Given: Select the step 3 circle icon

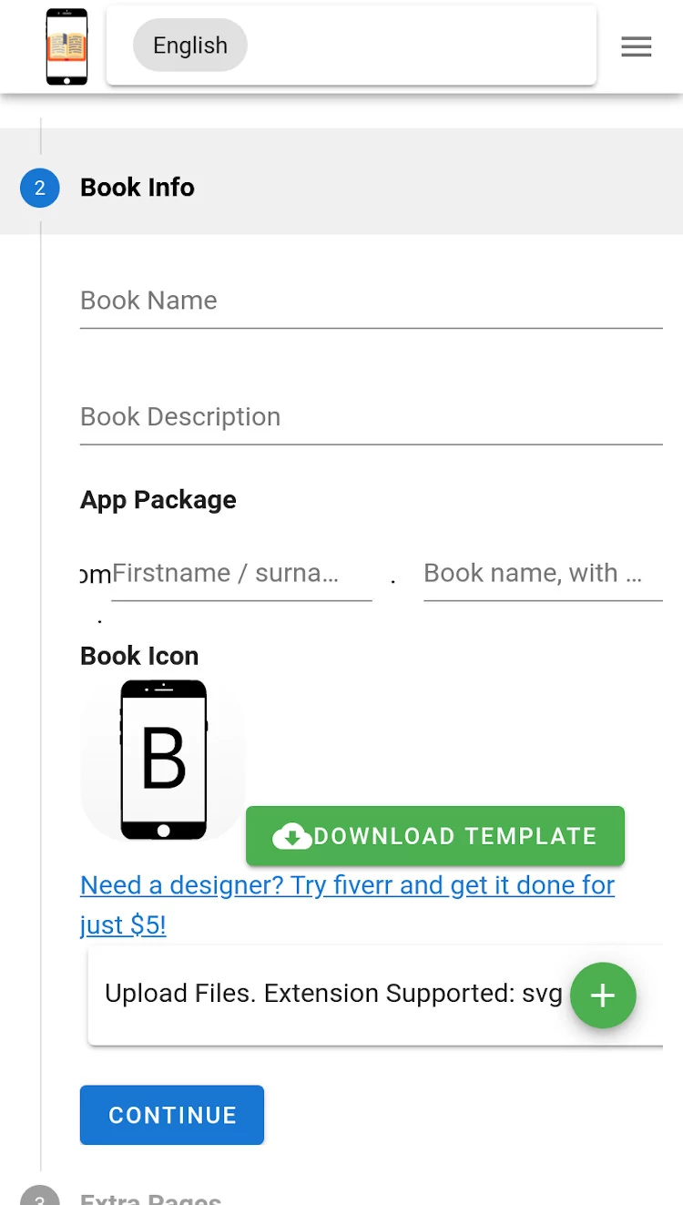Looking at the screenshot, I should coord(39,1199).
